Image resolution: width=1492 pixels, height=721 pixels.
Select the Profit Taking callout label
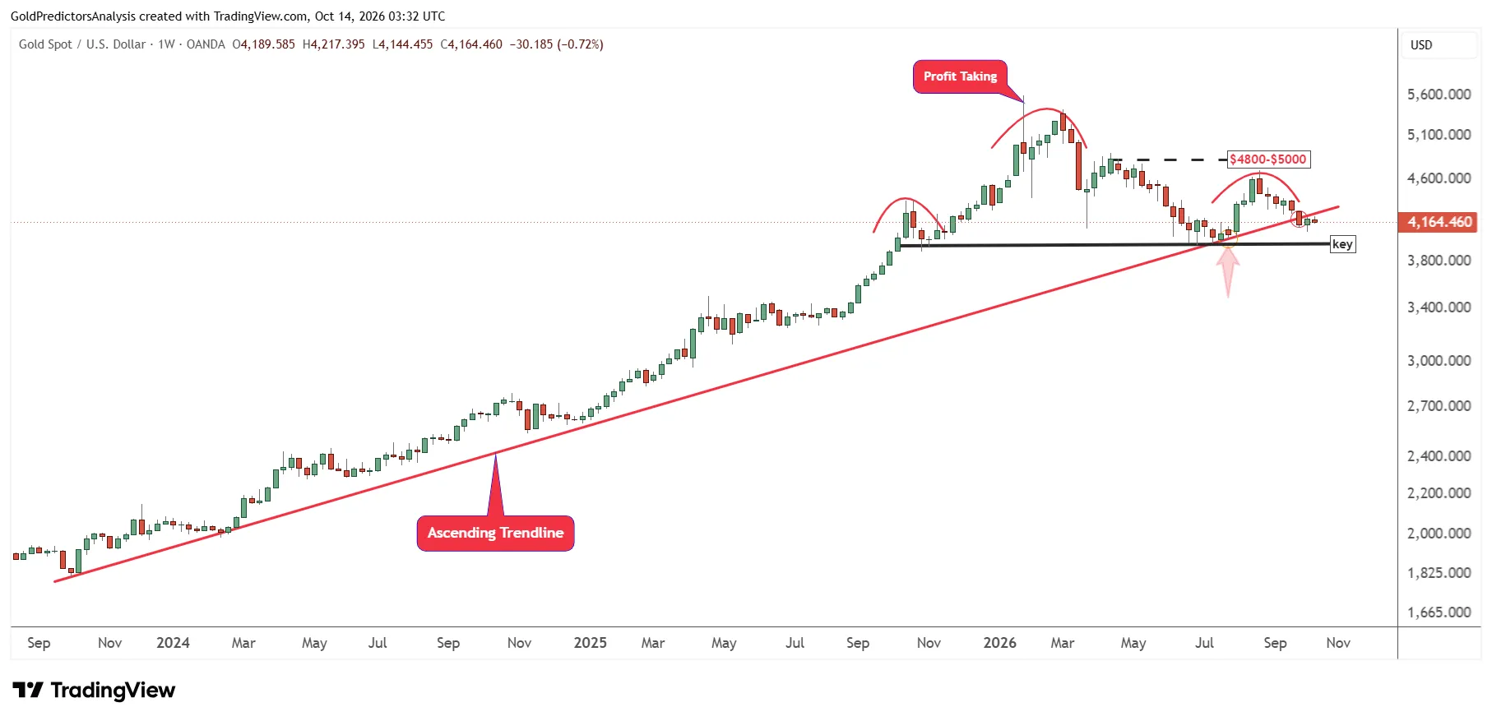click(x=960, y=76)
